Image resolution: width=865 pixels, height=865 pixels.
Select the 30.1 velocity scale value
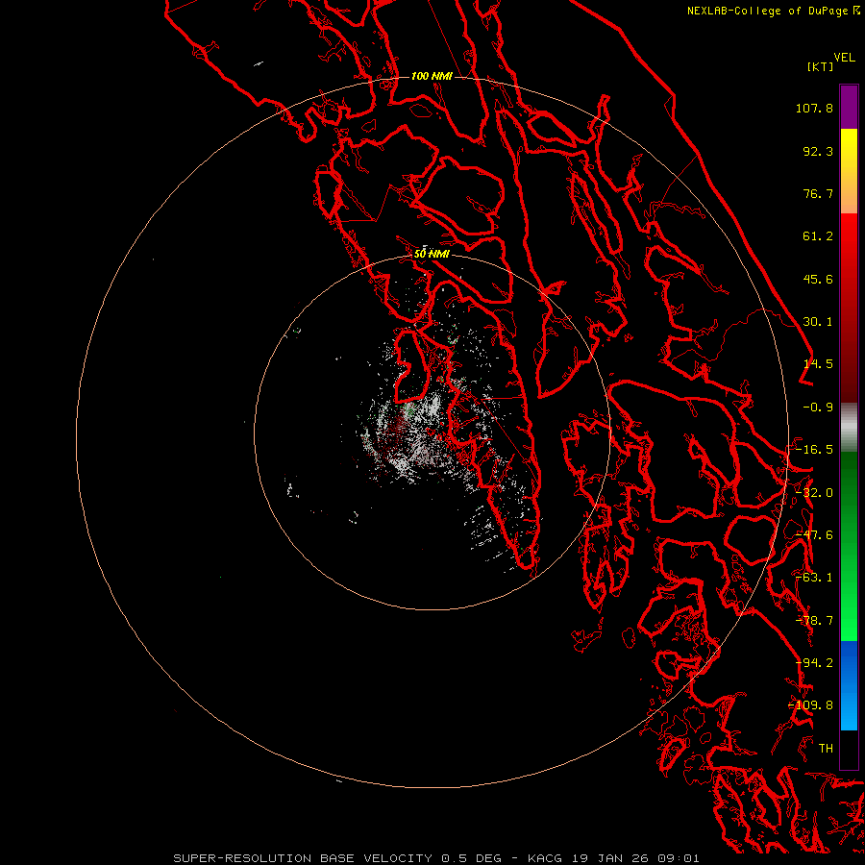click(x=818, y=322)
